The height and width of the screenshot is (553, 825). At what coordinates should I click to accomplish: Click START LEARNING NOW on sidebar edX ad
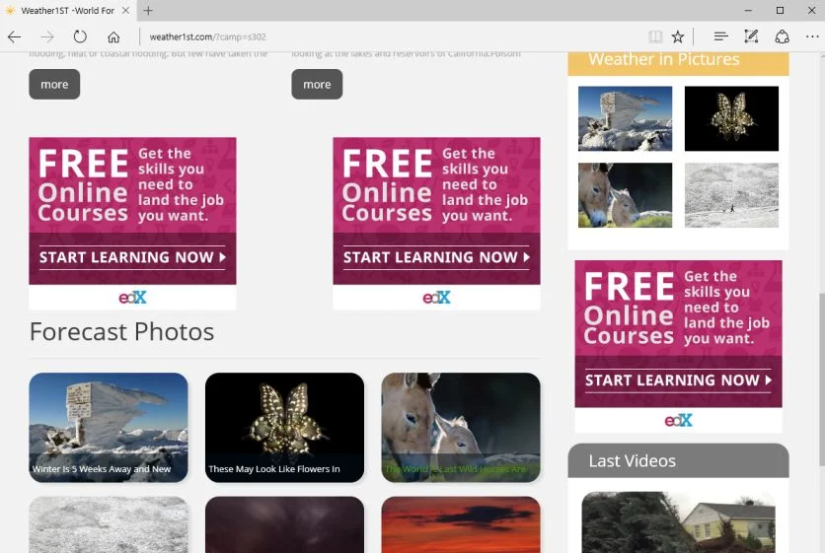(x=678, y=380)
